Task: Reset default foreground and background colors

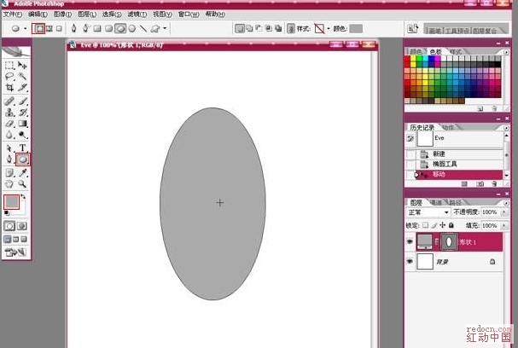Action: pyautogui.click(x=7, y=213)
